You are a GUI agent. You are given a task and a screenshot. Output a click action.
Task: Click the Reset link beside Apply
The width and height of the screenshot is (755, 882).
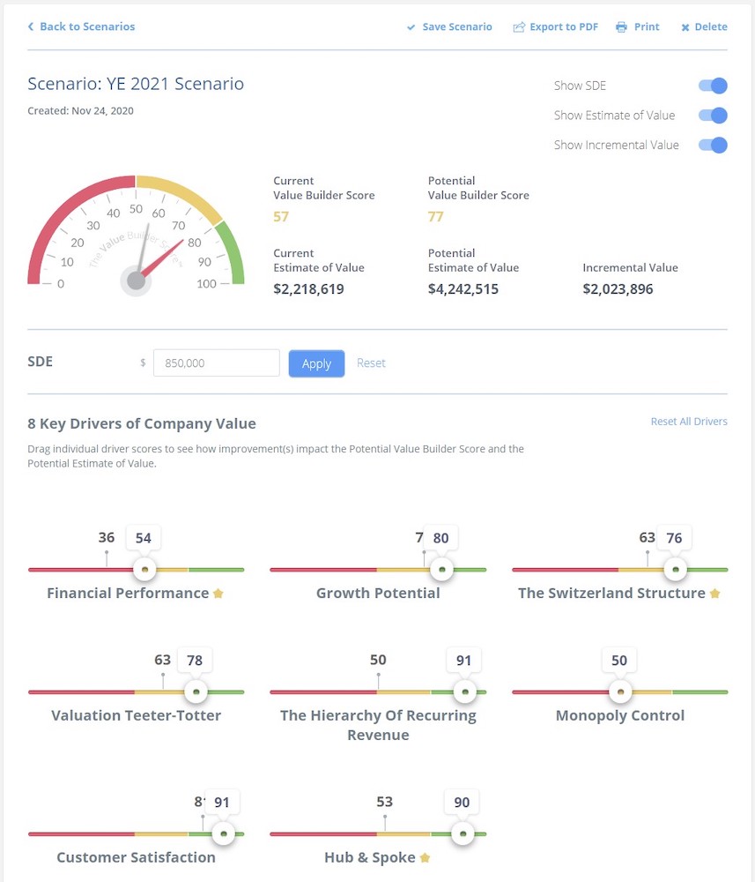(x=371, y=363)
